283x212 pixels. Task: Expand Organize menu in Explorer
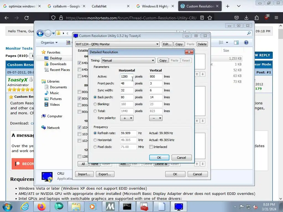[49, 42]
